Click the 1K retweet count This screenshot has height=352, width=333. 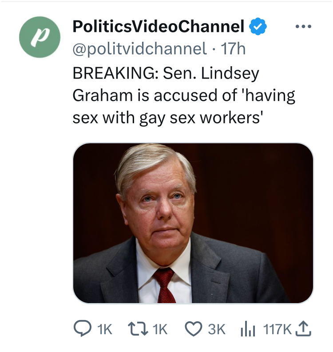tap(160, 329)
